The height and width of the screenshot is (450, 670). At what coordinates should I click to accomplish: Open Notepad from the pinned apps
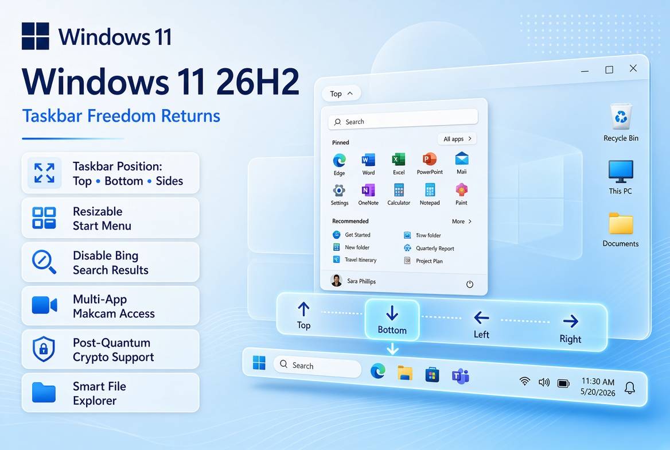[430, 194]
